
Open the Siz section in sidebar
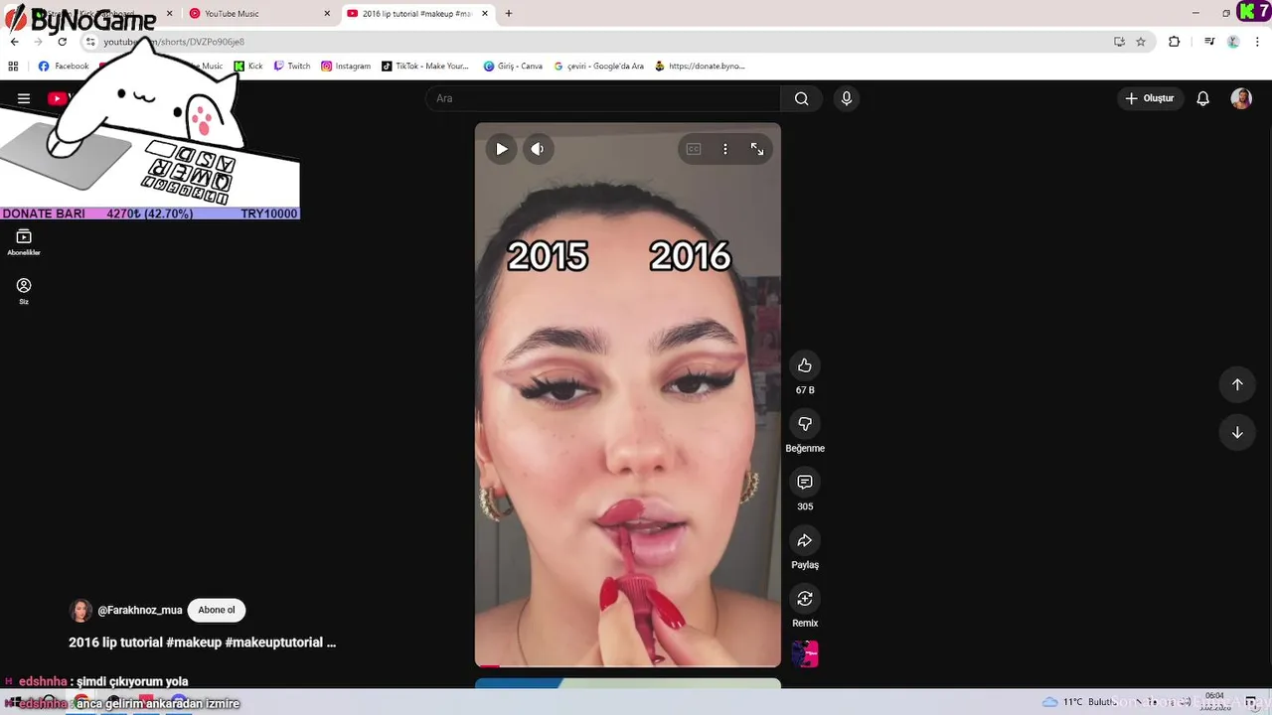[24, 291]
